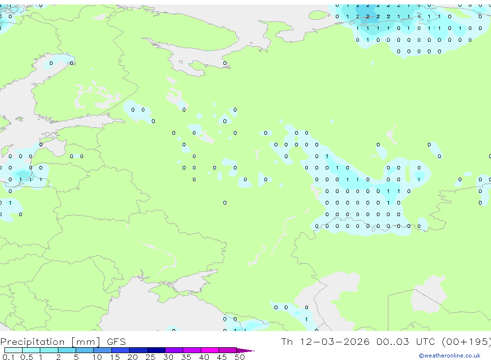This screenshot has height=360, width=491.
Task: Select the '45' legend scale label
Action: pyautogui.click(x=222, y=357)
